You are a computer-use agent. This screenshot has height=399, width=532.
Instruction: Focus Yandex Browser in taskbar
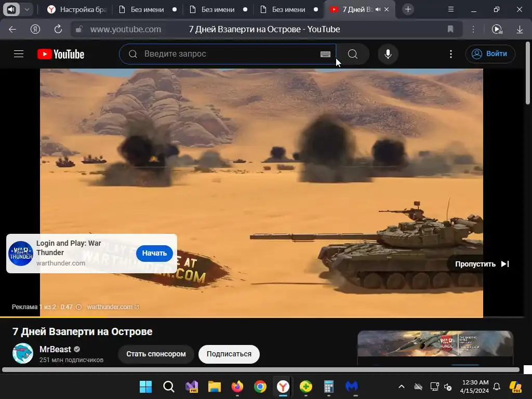(x=283, y=387)
